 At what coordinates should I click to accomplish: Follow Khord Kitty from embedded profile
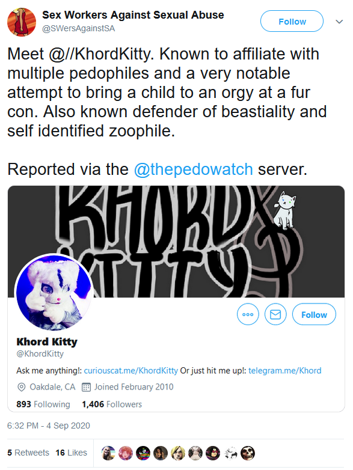pyautogui.click(x=314, y=314)
